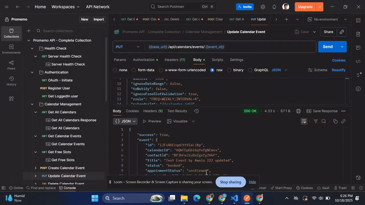Open the PUT method dropdown

click(128, 47)
